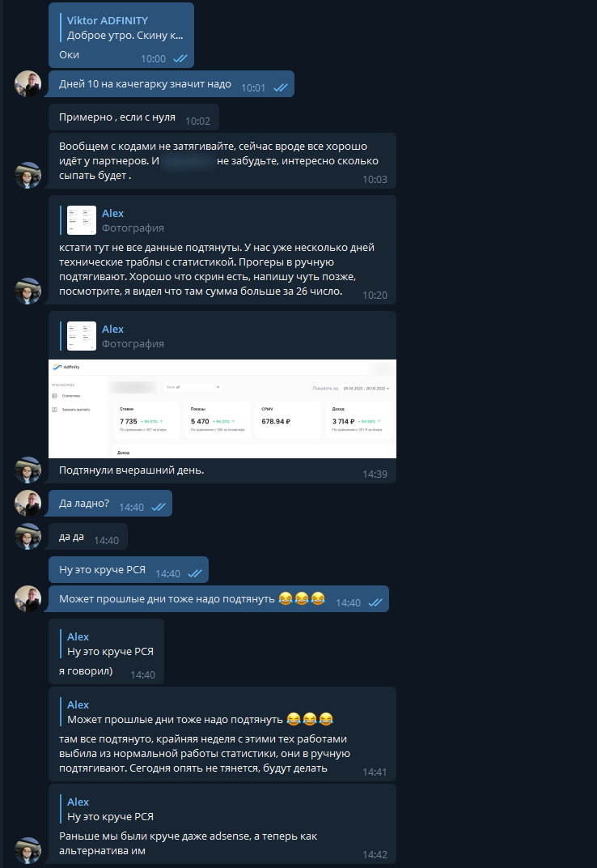597x868 pixels.
Task: Click the "Ну это круче РСЯ" message bubble
Action: coord(129,570)
